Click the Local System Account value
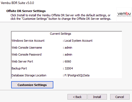The image size is (132, 102). (78, 41)
